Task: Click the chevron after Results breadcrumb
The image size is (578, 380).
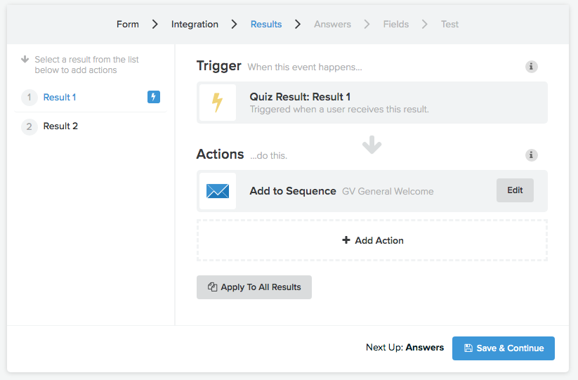Action: 298,25
